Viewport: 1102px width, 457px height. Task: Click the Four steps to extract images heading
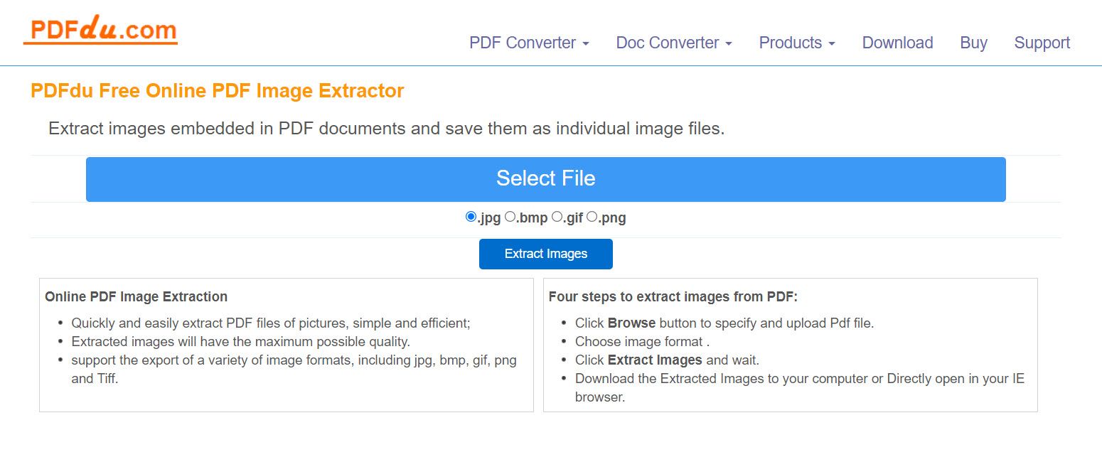click(x=673, y=296)
